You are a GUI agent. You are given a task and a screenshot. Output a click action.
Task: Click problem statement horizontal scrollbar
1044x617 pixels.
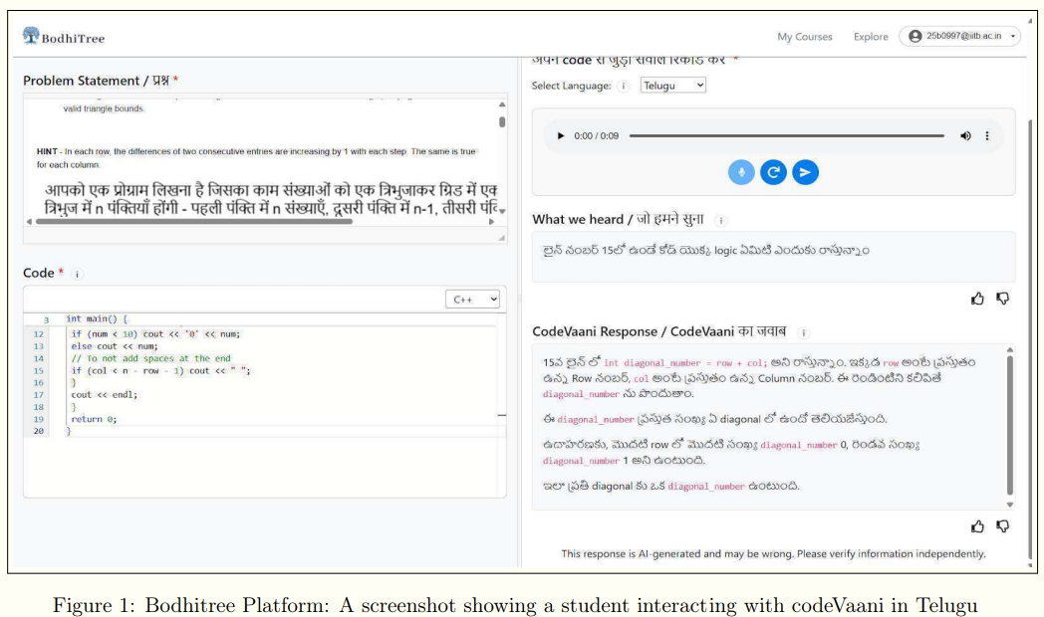[x=193, y=221]
